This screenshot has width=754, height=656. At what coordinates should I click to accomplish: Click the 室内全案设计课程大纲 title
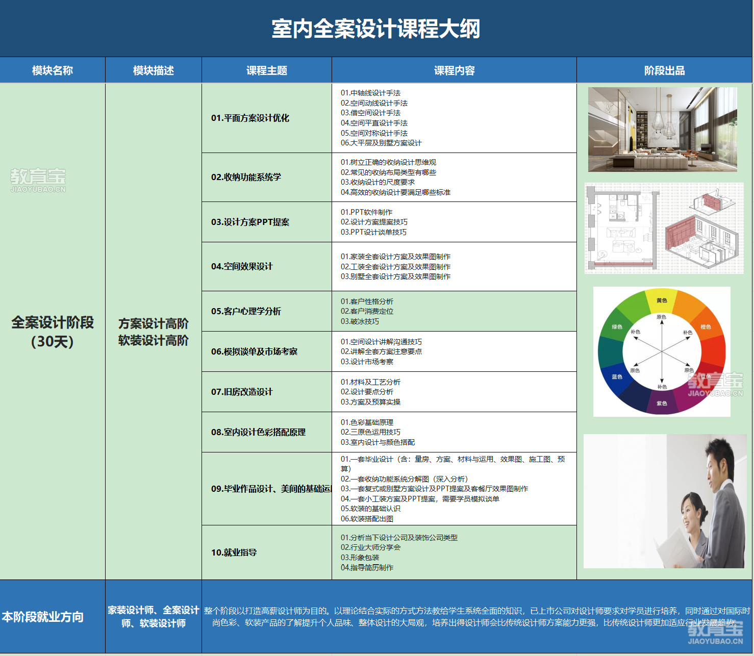click(x=376, y=29)
